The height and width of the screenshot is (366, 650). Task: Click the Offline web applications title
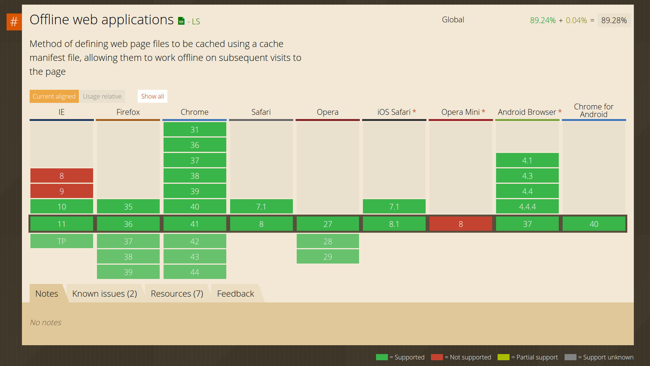(x=102, y=20)
